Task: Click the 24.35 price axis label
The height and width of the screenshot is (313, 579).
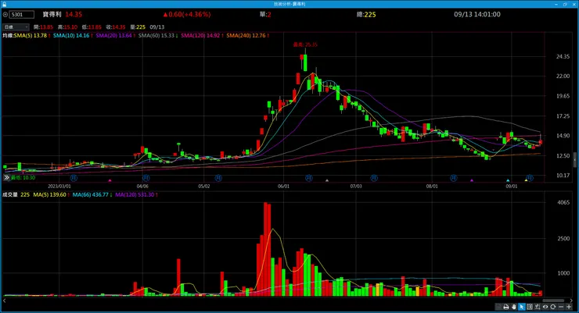Action: coord(563,57)
